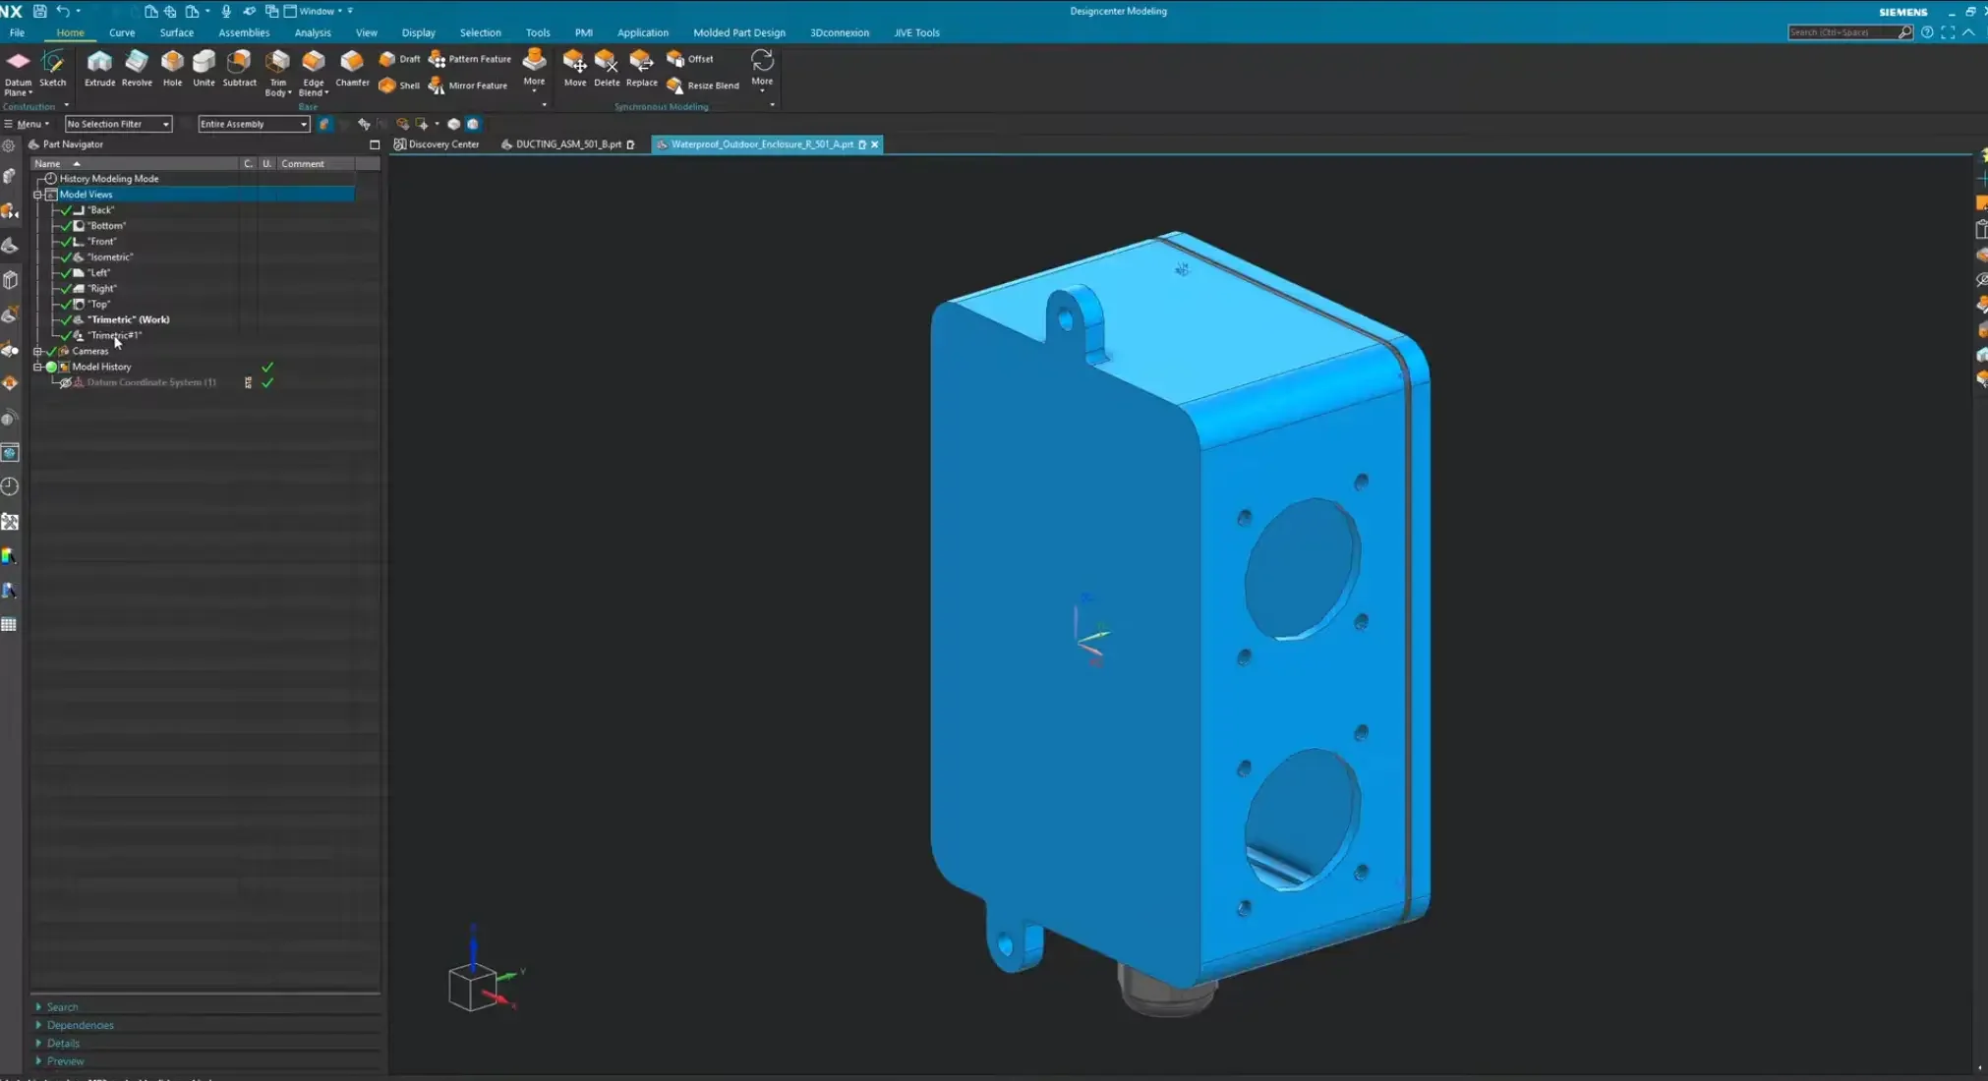Show hidden Datum Coordinate System eye icon

(66, 382)
